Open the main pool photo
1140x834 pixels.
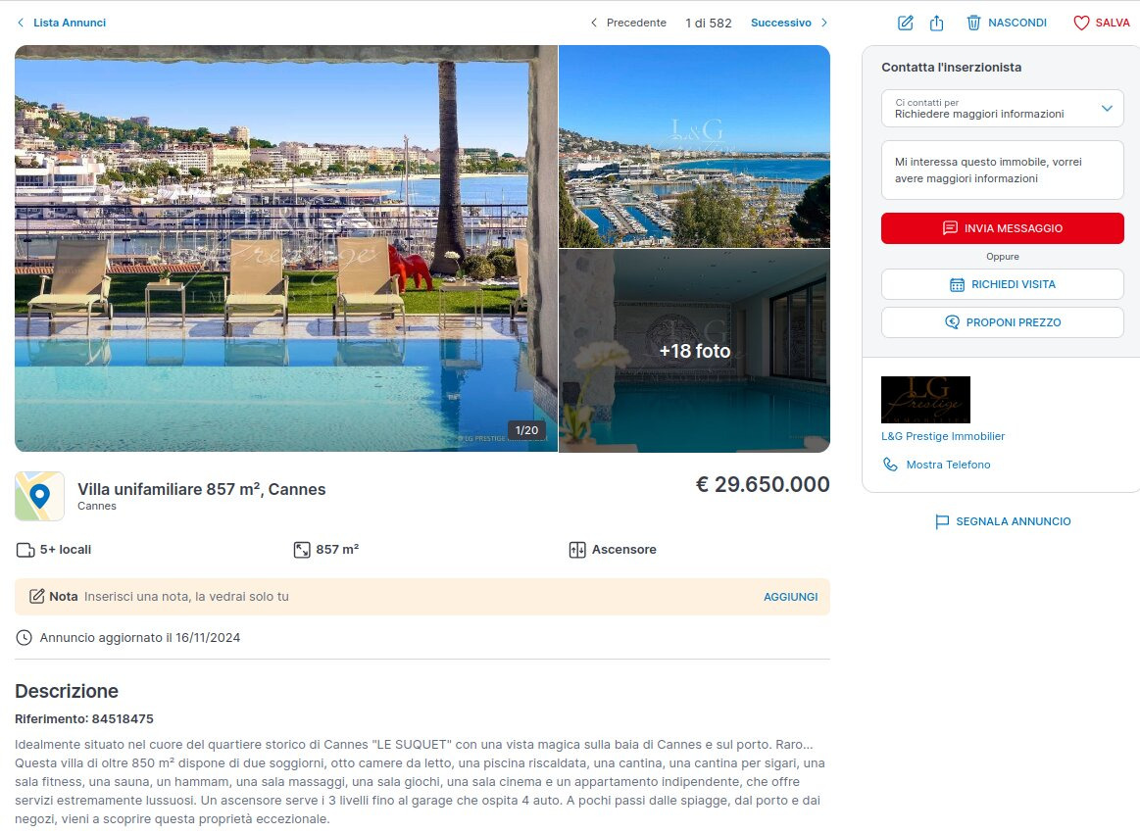click(285, 248)
